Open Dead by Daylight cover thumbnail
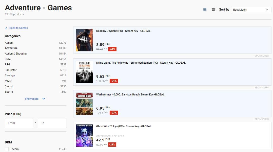Image resolution: width=273 pixels, height=152 pixels. click(x=84, y=40)
